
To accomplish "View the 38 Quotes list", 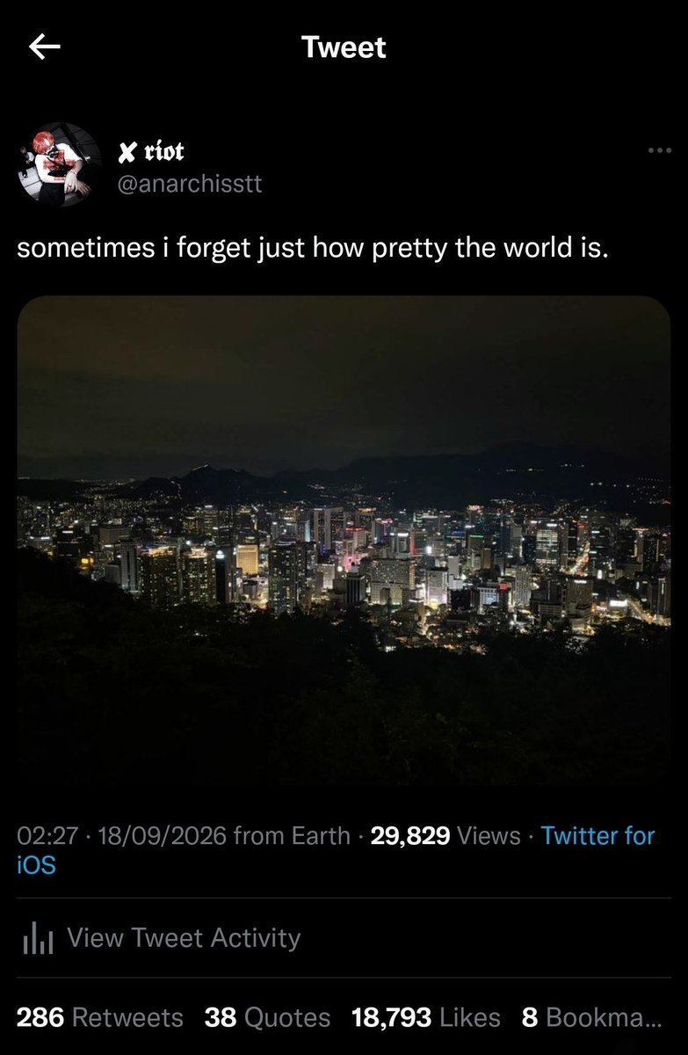I will [x=267, y=1018].
